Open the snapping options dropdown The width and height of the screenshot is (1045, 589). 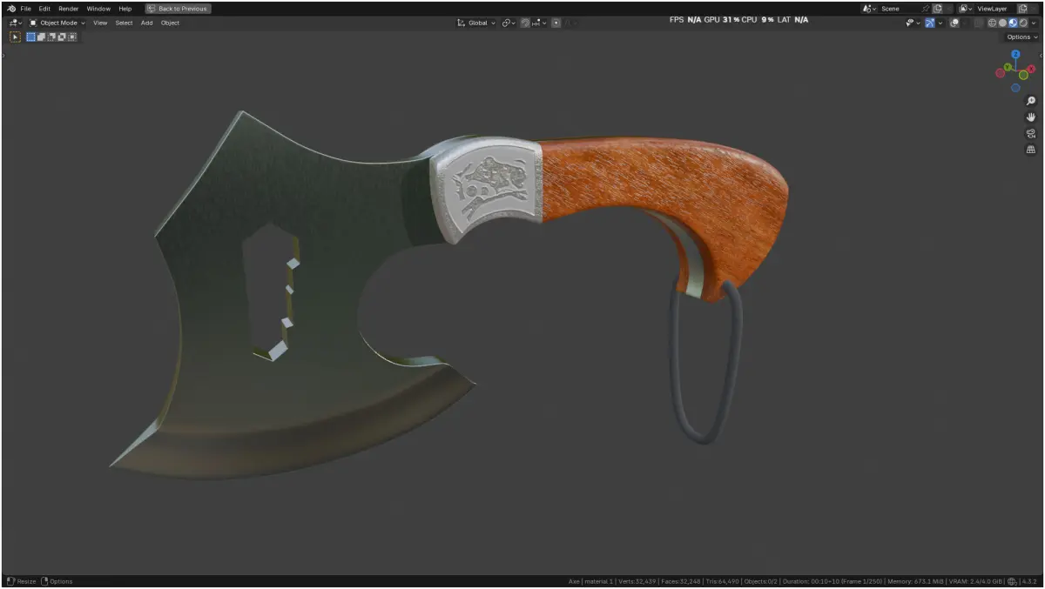539,23
